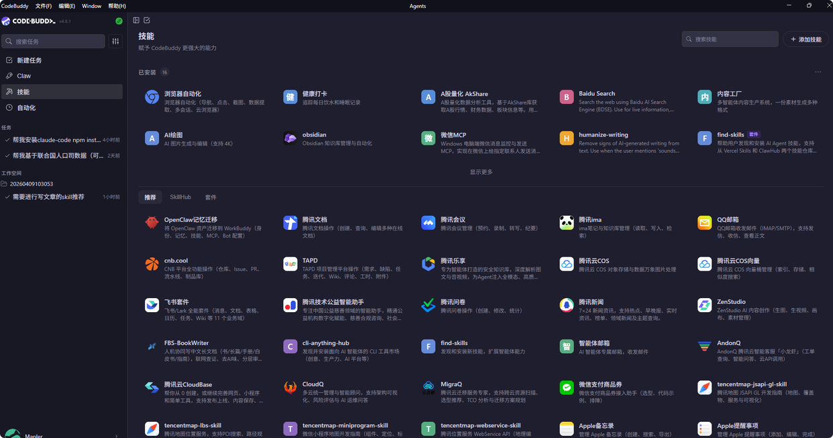Start a 新建任务 in the sidebar
This screenshot has height=438, width=833.
click(x=62, y=60)
